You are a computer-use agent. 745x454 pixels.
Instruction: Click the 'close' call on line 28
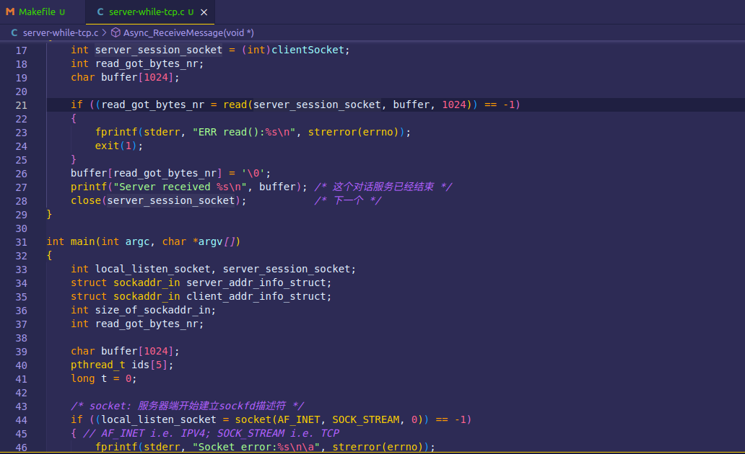(85, 200)
